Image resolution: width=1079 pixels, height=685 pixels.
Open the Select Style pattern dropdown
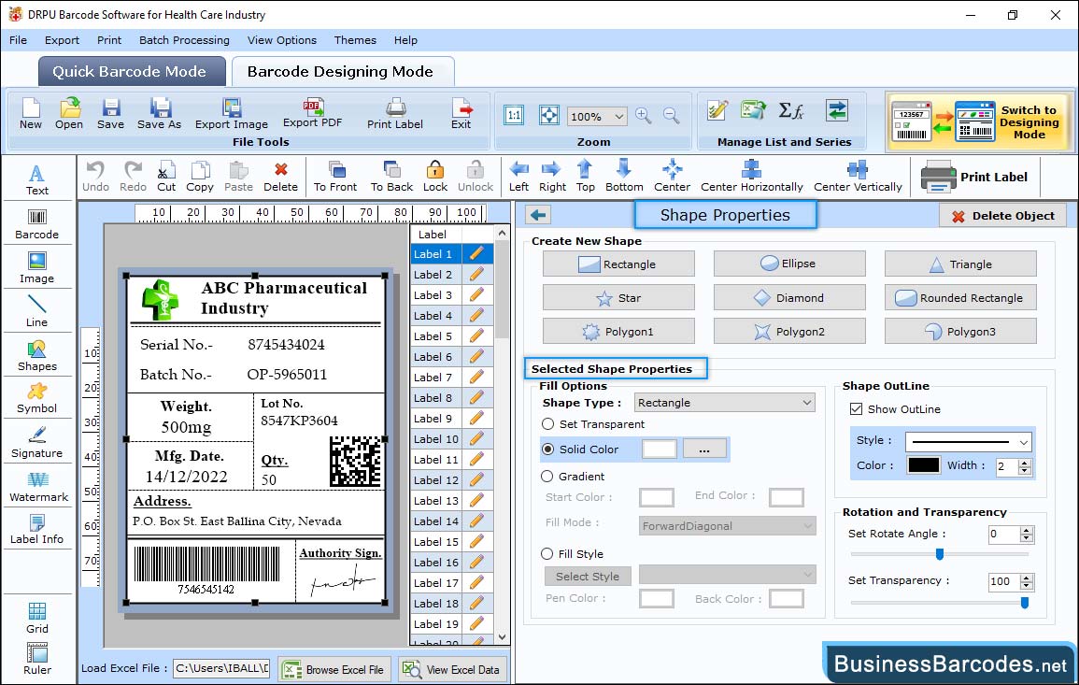tap(727, 574)
